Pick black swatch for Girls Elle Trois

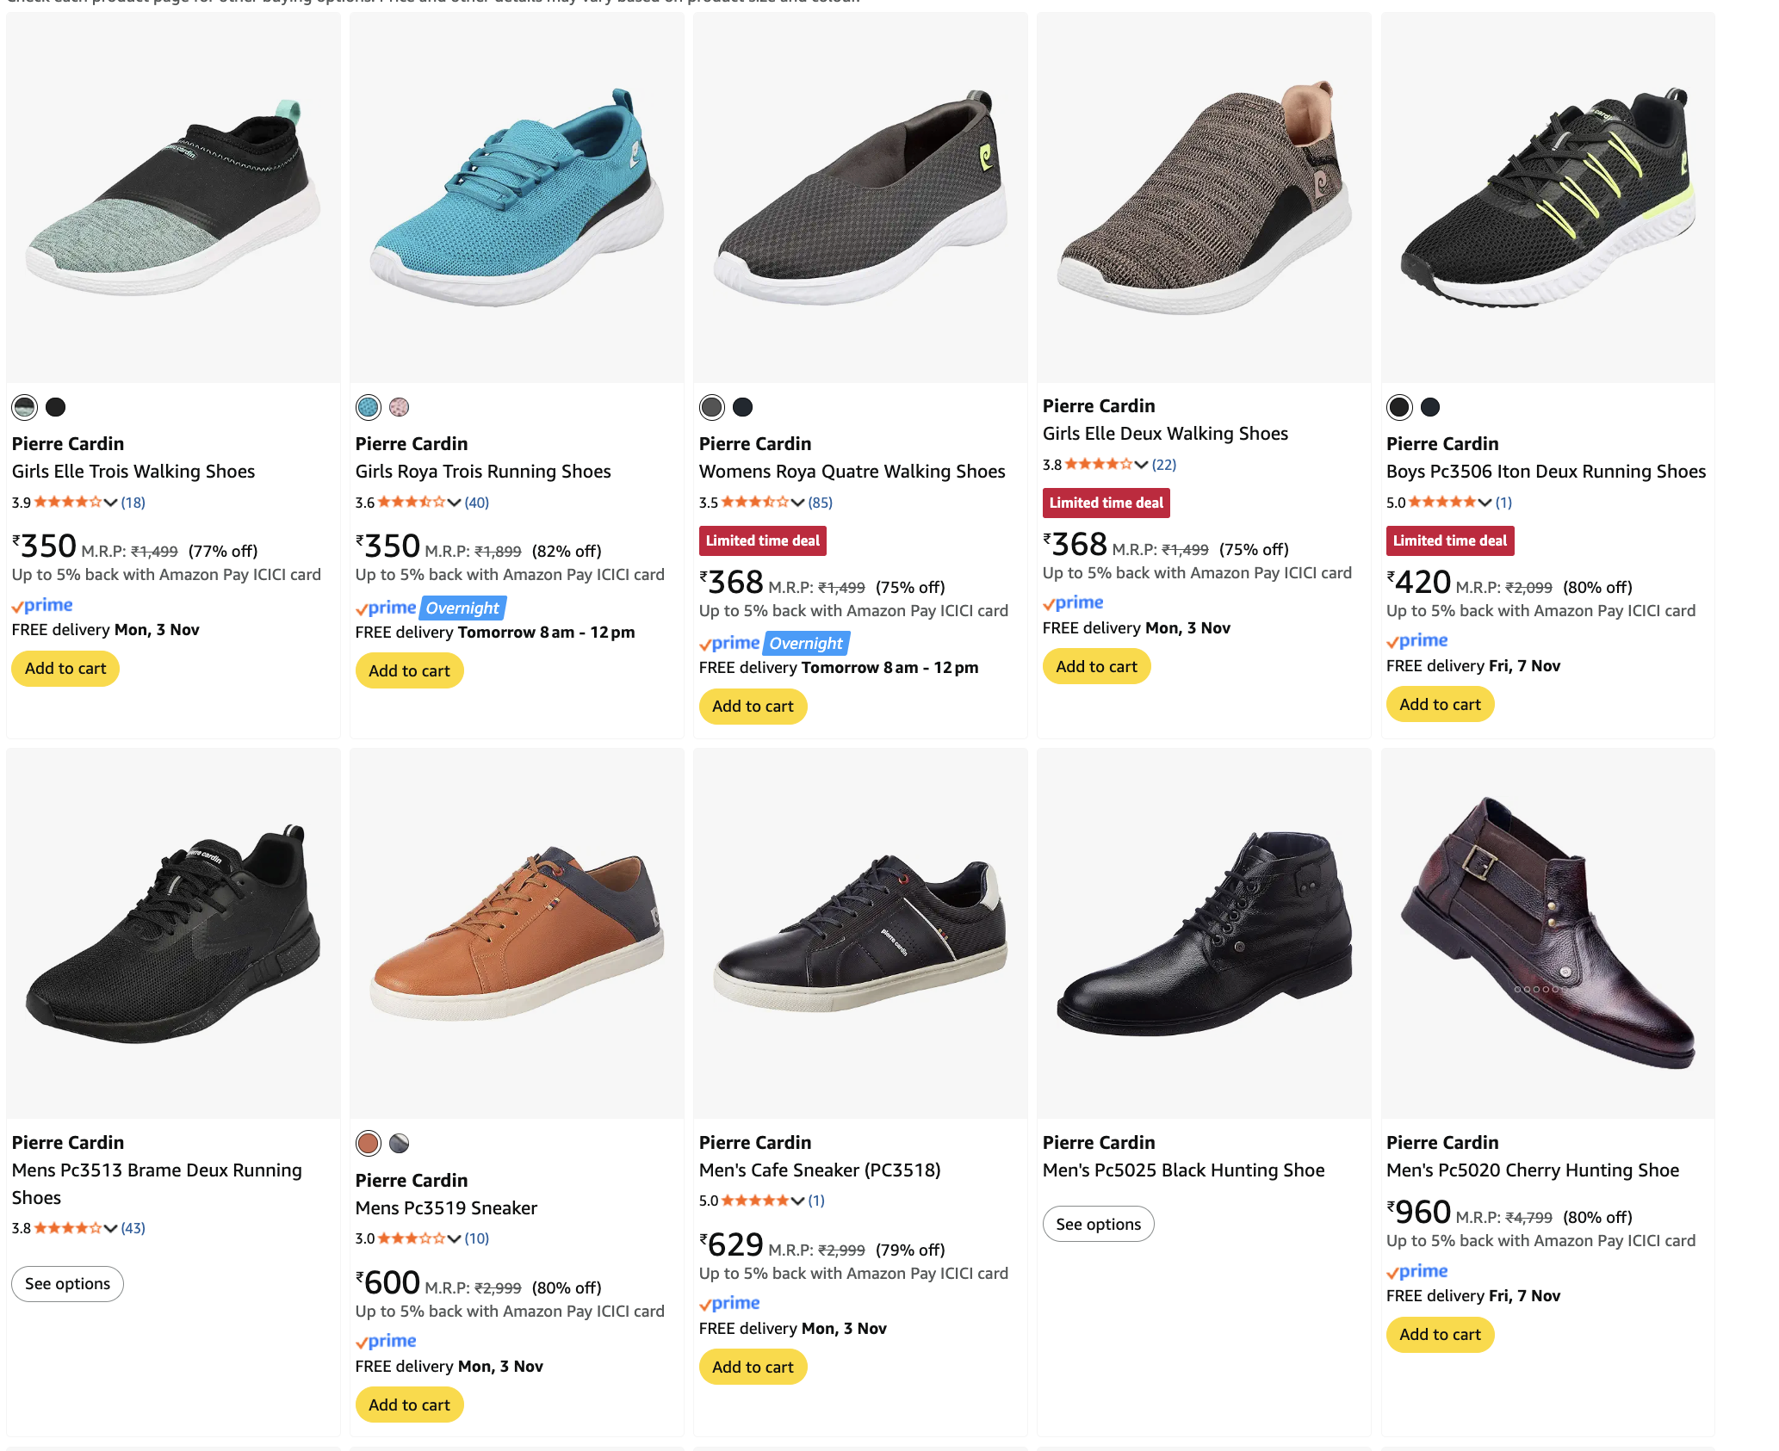click(55, 407)
